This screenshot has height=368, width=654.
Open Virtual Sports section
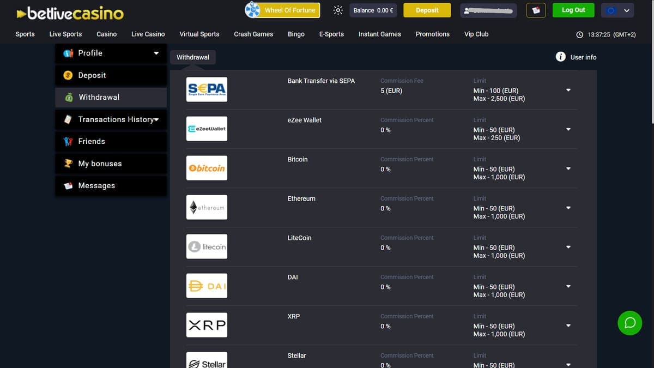coord(199,34)
